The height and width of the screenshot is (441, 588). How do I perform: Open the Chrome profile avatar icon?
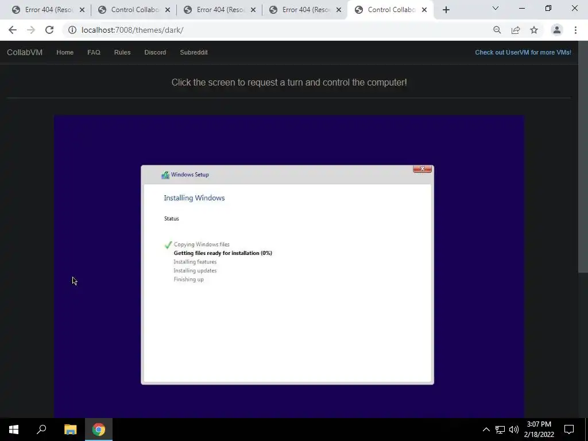pyautogui.click(x=557, y=30)
